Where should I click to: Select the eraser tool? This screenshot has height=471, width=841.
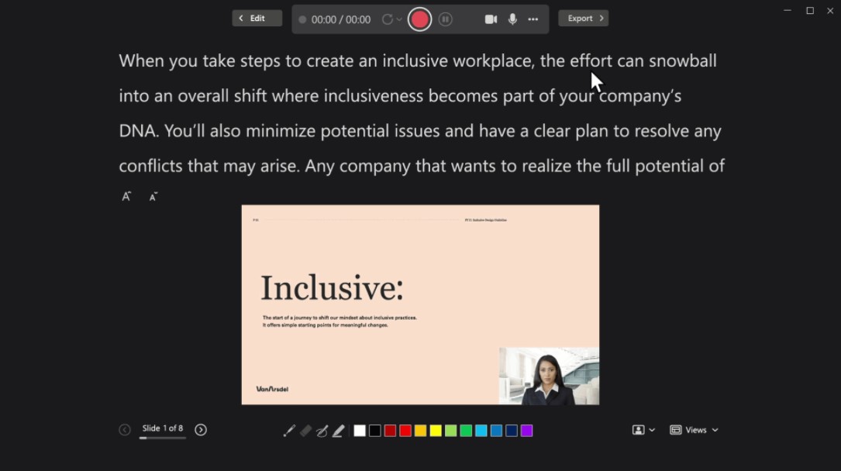point(305,431)
